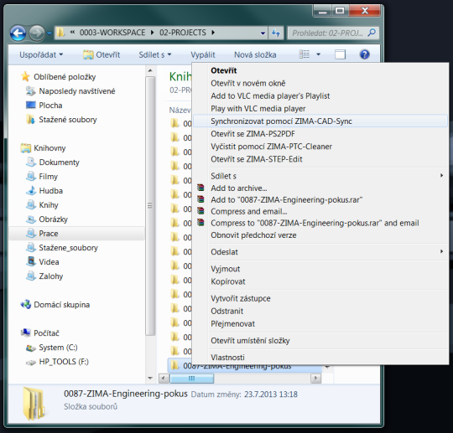The image size is (453, 433).
Task: Create a folder with Nová složka
Action: 255,54
